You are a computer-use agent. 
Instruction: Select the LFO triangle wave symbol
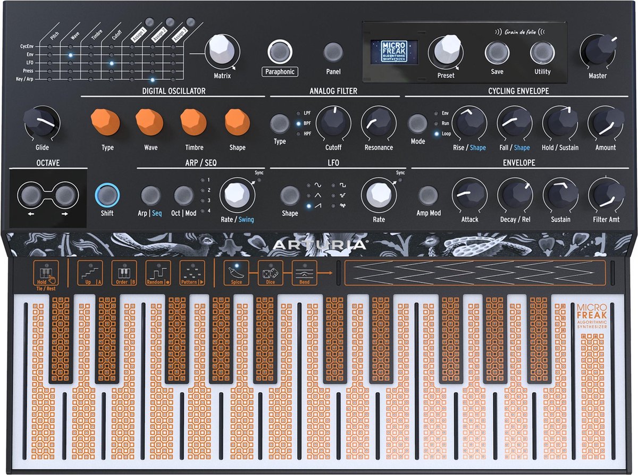(318, 195)
